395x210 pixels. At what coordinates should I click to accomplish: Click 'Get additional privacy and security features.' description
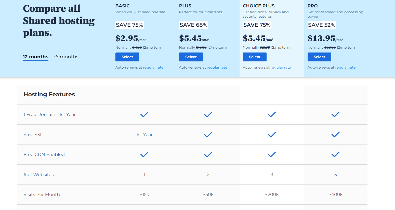pos(266,14)
